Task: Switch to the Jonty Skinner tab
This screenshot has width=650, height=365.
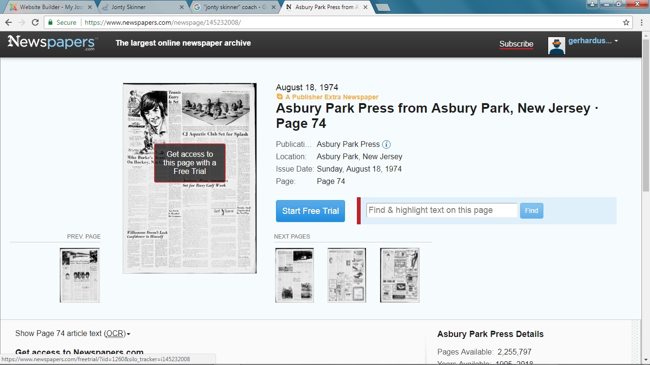Action: click(142, 7)
